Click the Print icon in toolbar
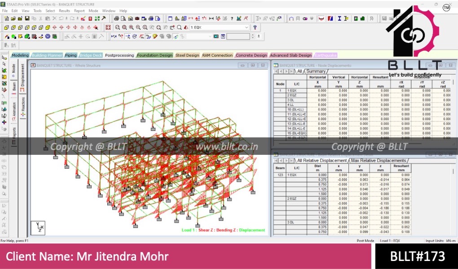458x269 pixels. click(116, 19)
